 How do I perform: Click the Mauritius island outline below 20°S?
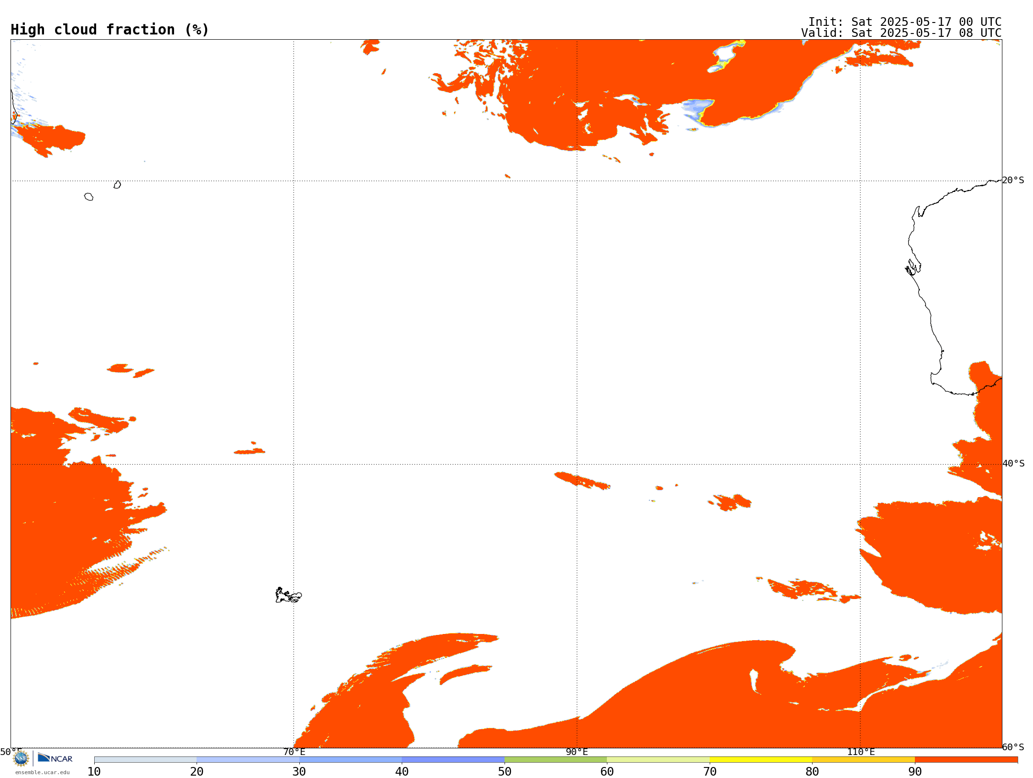[x=117, y=185]
